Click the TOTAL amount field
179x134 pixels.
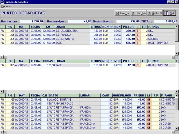[x=166, y=21]
